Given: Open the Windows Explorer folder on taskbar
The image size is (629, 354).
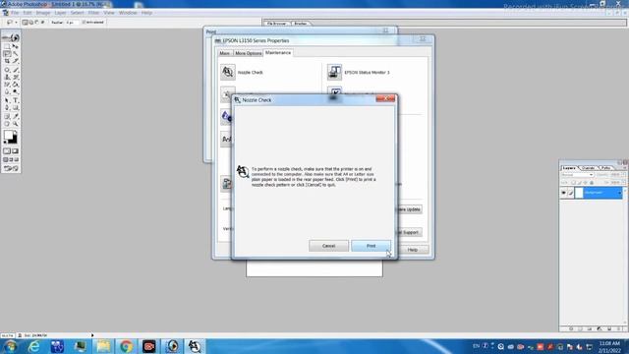Looking at the screenshot, I should (103, 346).
